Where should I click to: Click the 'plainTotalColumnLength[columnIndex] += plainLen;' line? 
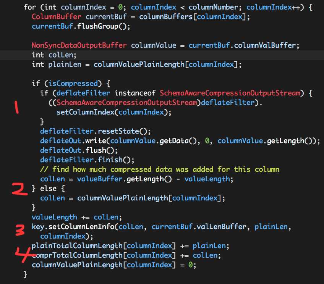tap(130, 246)
